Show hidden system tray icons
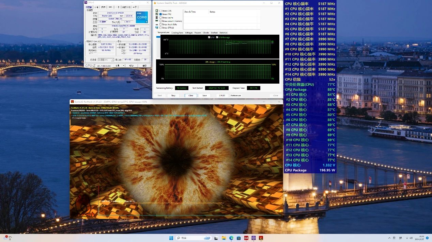432x242 pixels. pyautogui.click(x=389, y=238)
